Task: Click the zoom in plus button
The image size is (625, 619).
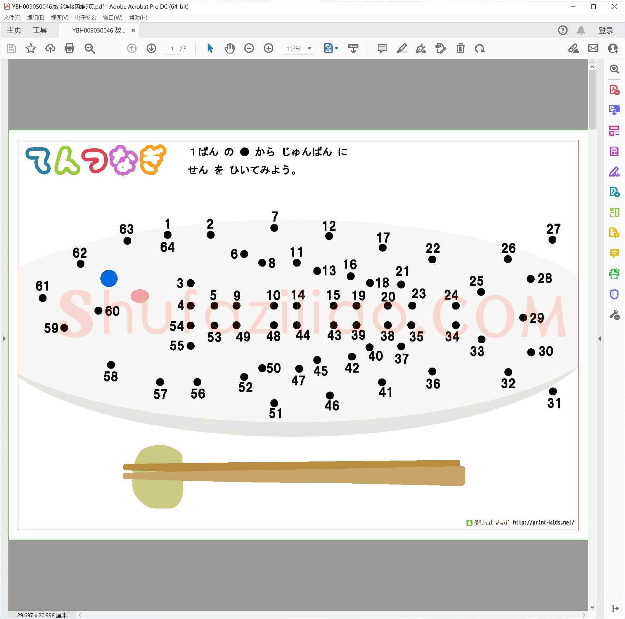Action: 268,49
